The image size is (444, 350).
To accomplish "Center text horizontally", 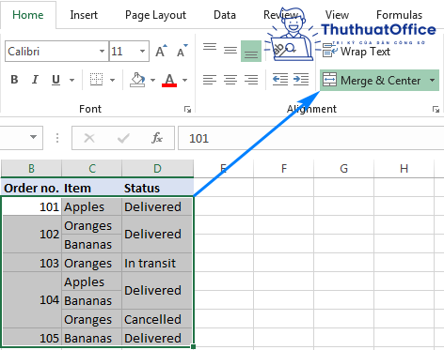I will (x=230, y=80).
